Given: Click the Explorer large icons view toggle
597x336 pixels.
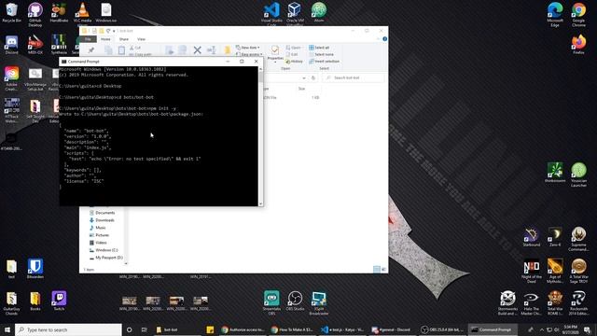Looking at the screenshot, I should pos(383,270).
